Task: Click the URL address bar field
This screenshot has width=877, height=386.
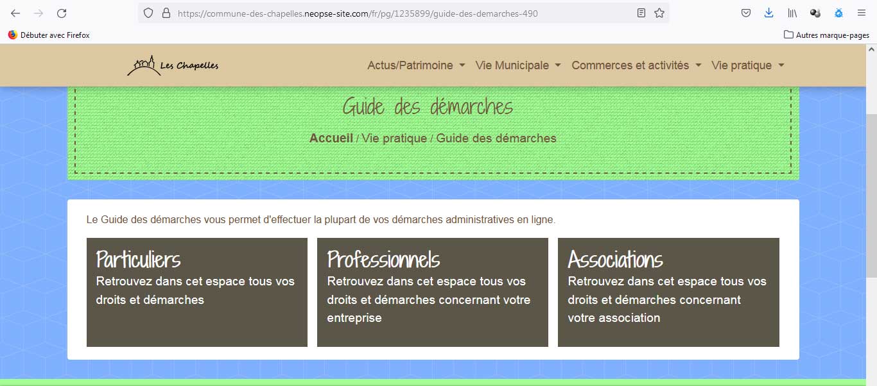Action: (x=398, y=13)
